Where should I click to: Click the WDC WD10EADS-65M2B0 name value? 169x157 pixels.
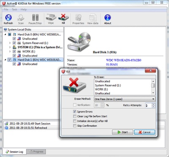coord(124,60)
